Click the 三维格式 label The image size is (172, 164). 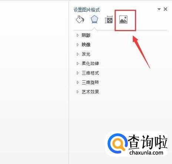90,73
